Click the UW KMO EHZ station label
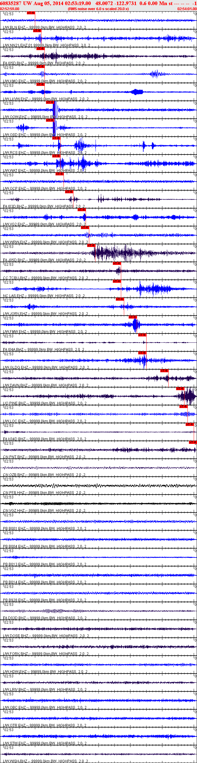The height and width of the screenshot is (763, 197). (45, 81)
